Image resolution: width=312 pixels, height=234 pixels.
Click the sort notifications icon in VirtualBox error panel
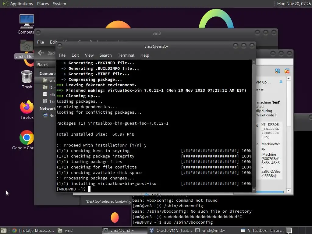click(278, 71)
